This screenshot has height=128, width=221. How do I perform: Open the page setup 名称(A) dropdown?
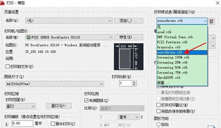(69, 21)
